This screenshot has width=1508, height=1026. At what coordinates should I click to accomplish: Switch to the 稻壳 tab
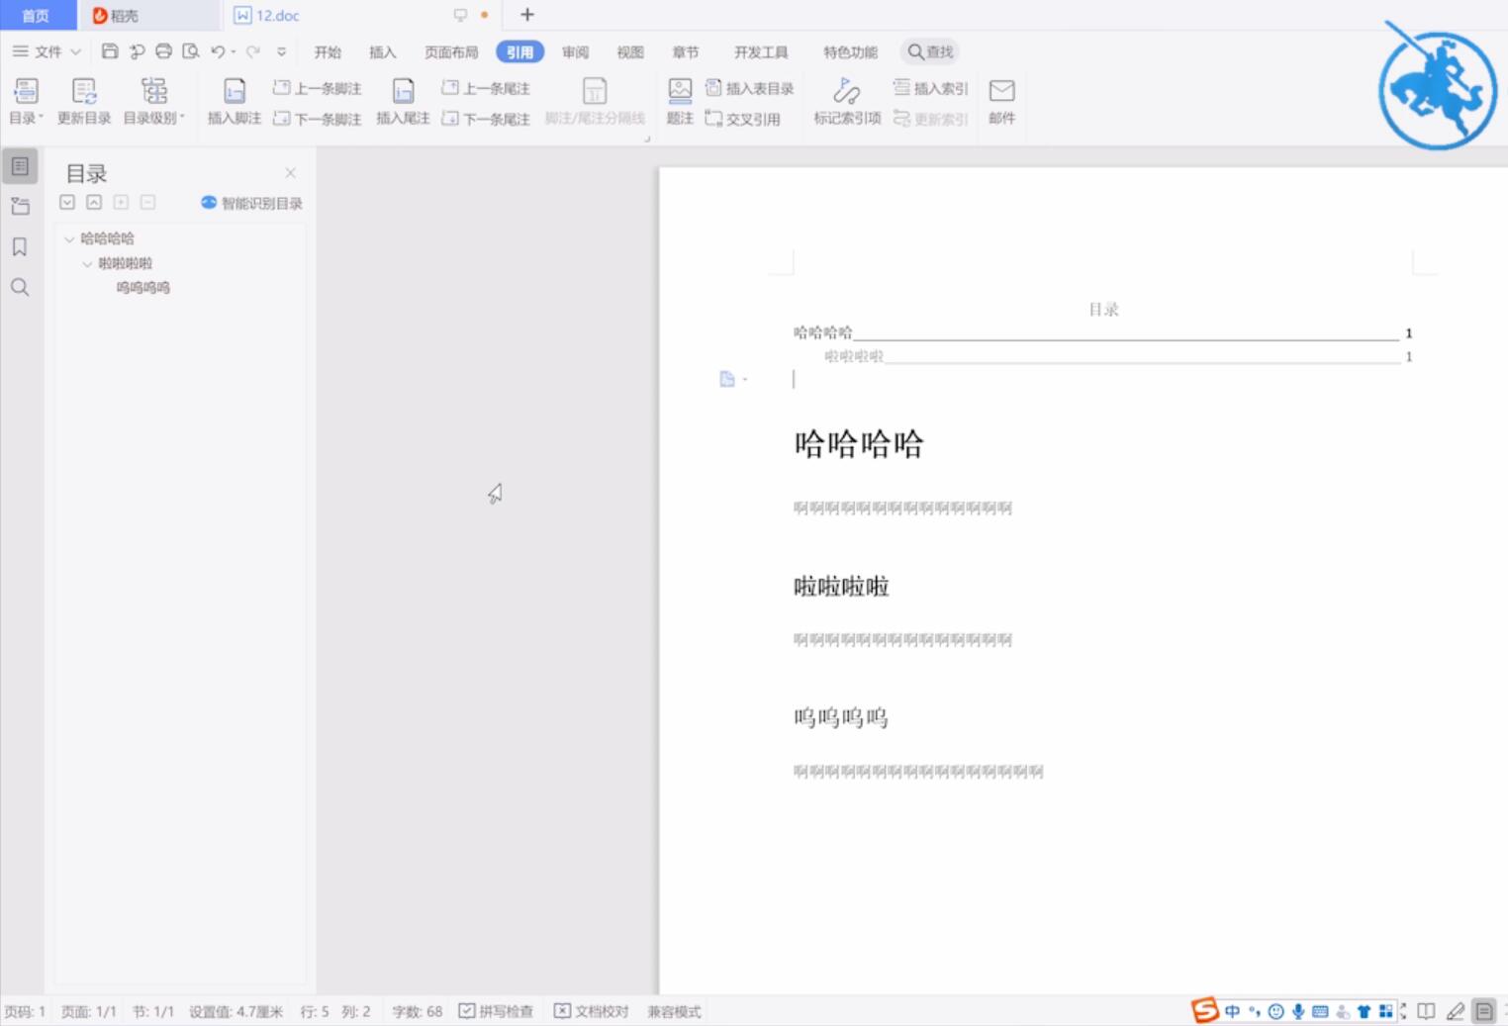(149, 15)
